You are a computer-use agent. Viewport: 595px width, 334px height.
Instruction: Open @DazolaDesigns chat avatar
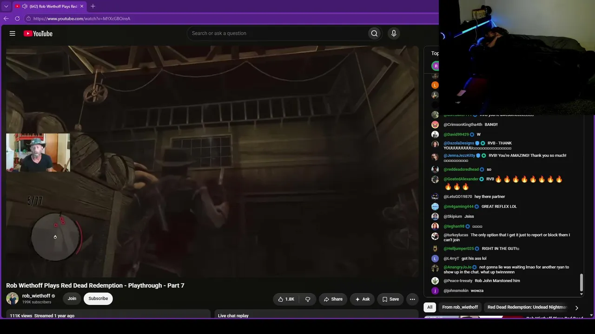435,144
